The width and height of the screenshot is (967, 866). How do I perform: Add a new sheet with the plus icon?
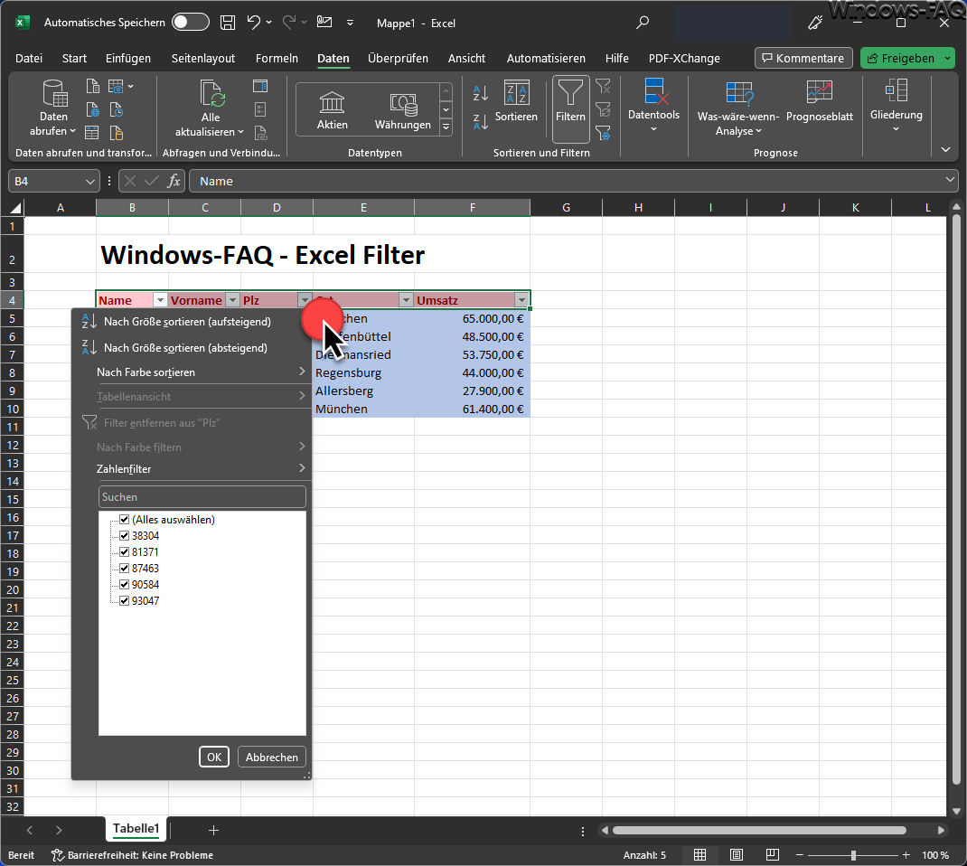tap(213, 830)
